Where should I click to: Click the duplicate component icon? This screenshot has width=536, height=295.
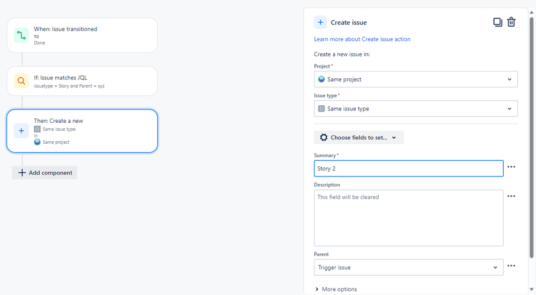pos(497,22)
